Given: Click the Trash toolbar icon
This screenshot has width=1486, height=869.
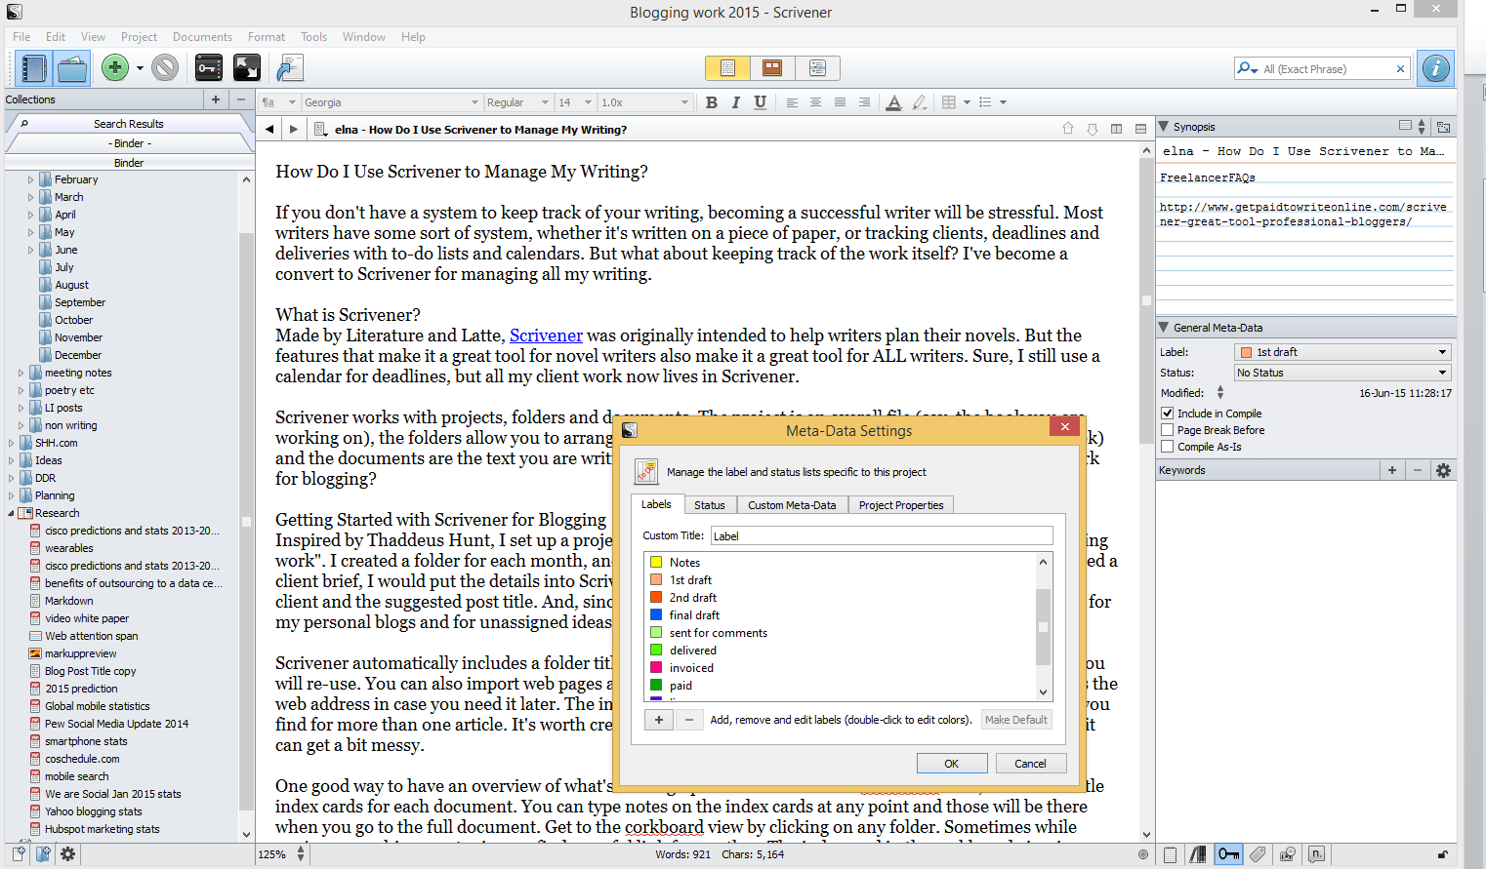Looking at the screenshot, I should [165, 67].
